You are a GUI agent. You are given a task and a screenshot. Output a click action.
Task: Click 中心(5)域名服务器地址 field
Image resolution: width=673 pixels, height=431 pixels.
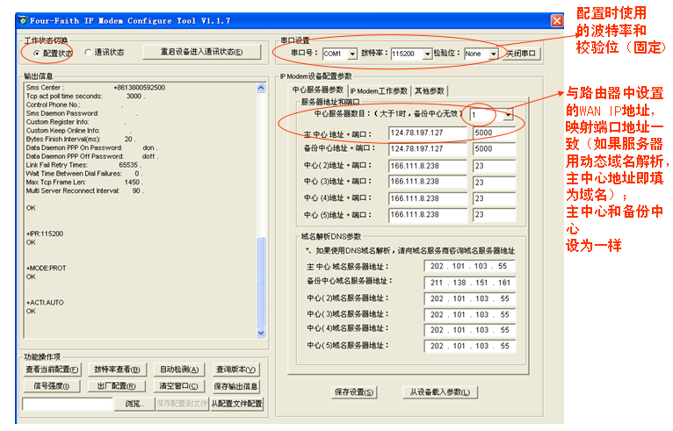[x=469, y=346]
